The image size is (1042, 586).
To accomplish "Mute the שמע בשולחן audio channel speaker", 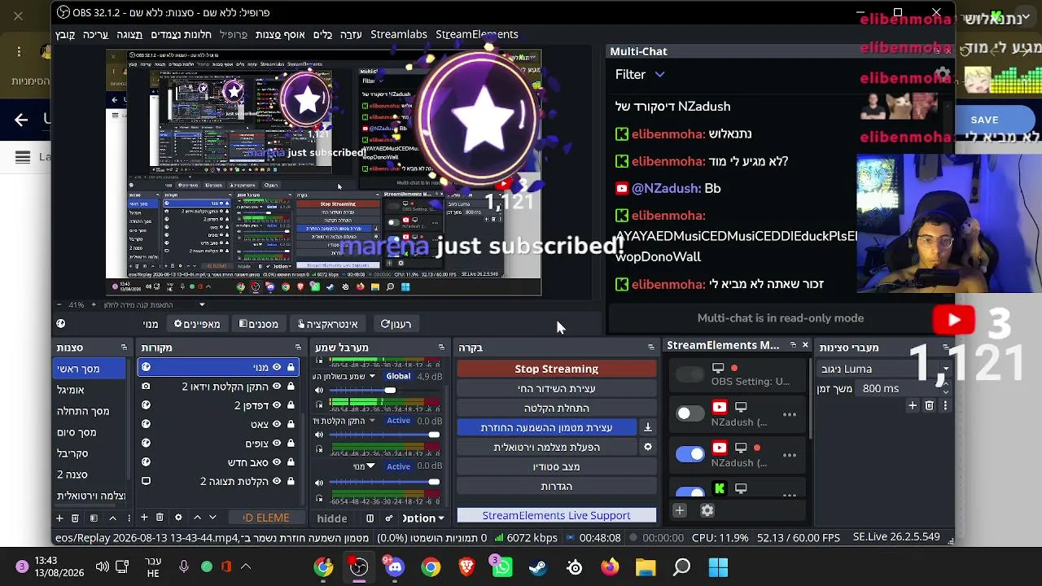I will (319, 391).
